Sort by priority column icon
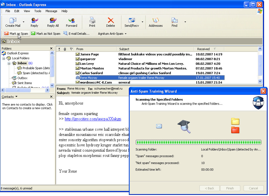 click(x=59, y=49)
